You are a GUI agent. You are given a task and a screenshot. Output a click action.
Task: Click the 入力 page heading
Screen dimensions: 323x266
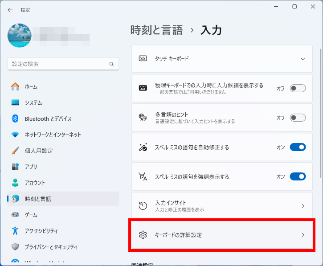pyautogui.click(x=211, y=30)
